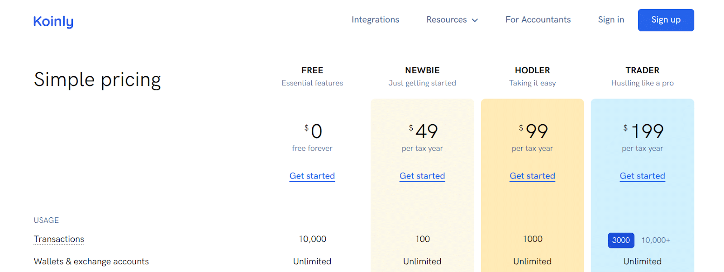Open the Koinly logo homepage link
Screen dimensions: 724x272
pos(53,21)
